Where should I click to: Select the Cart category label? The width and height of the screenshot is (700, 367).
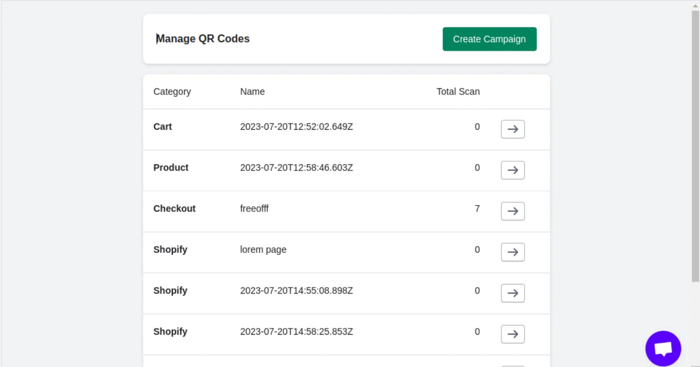[x=163, y=127]
